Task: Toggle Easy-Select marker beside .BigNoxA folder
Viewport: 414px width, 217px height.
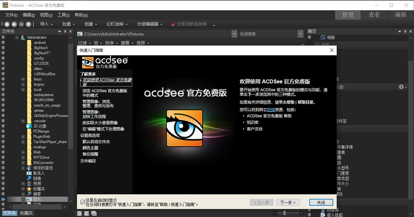Action: click(3, 48)
